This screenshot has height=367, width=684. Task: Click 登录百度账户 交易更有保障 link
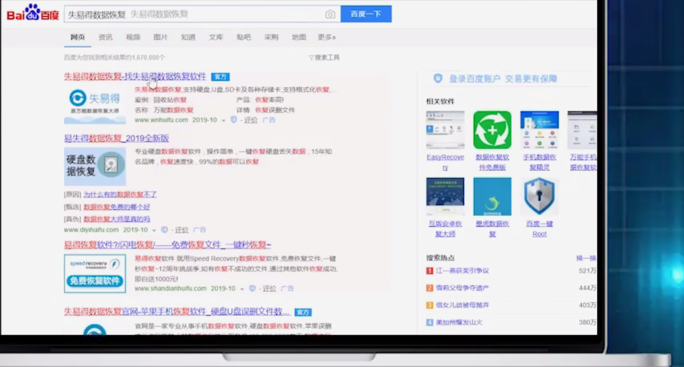503,79
